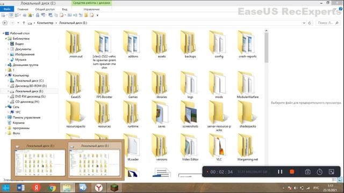The image size is (344, 193).
Task: Open Дисковод BD-ROM (D:) in the tree
Action: point(28,86)
